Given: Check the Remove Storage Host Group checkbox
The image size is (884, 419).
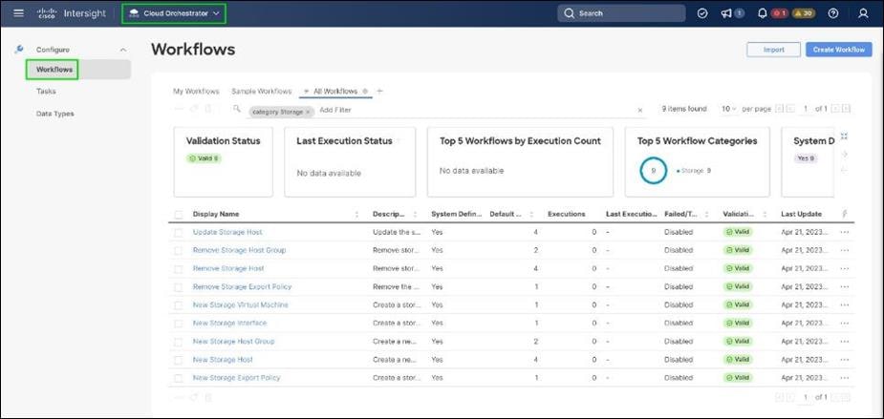Looking at the screenshot, I should tap(179, 251).
